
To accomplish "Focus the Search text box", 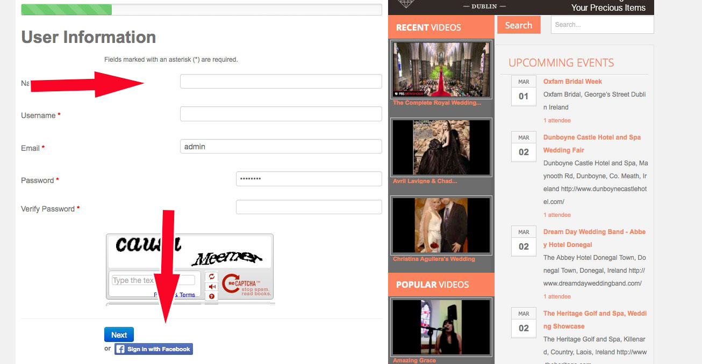I will [602, 25].
